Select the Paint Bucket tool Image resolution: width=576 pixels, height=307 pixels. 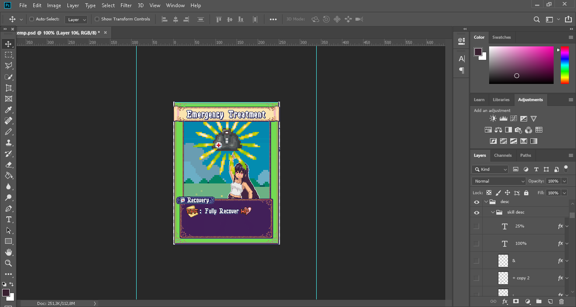(x=8, y=176)
